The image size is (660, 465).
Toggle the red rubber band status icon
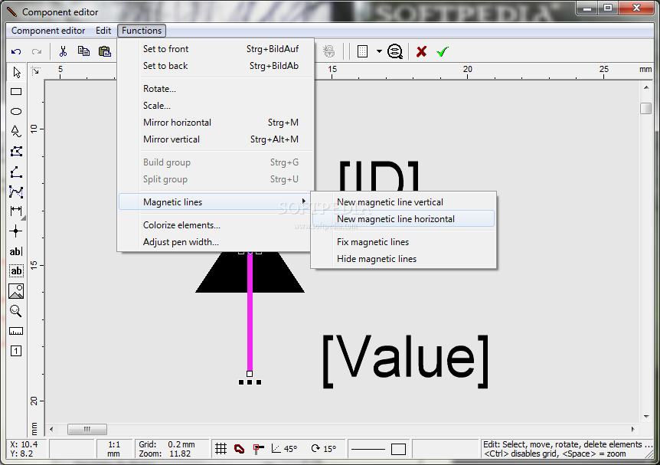coord(239,449)
